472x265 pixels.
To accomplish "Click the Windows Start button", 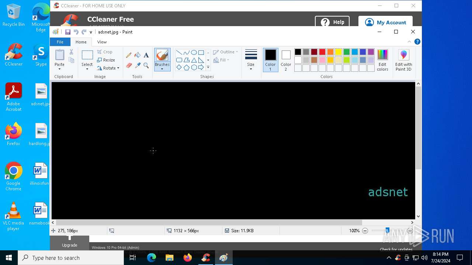I will [9, 258].
